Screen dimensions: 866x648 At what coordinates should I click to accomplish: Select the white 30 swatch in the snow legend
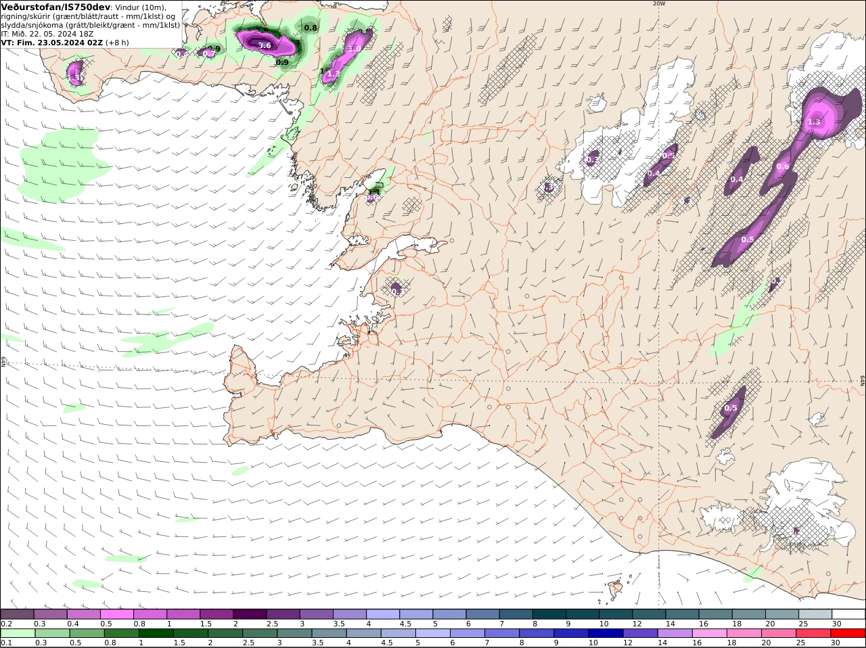click(848, 614)
